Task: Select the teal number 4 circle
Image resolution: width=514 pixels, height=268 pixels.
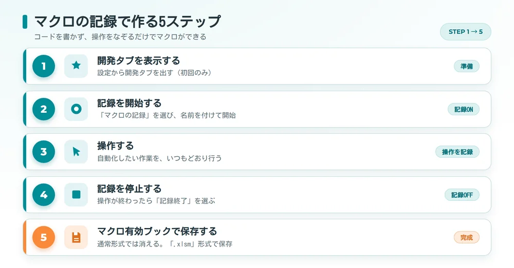Action: point(44,195)
